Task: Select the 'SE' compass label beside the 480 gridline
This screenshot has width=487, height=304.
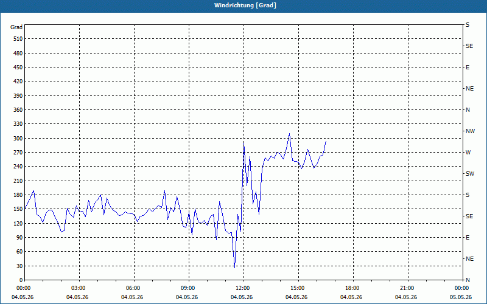Action: pyautogui.click(x=469, y=46)
